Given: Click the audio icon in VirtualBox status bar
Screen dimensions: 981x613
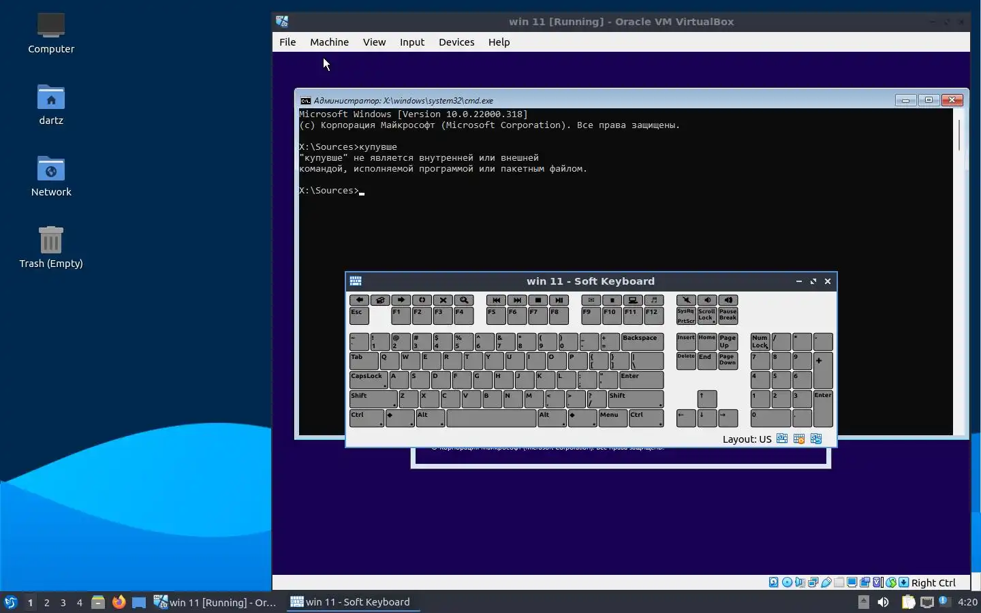Looking at the screenshot, I should click(x=800, y=582).
